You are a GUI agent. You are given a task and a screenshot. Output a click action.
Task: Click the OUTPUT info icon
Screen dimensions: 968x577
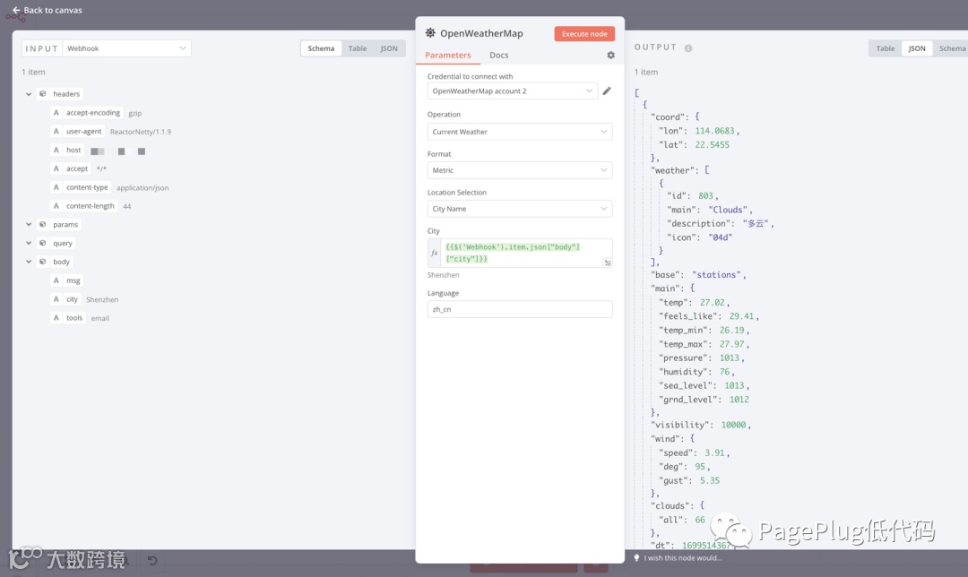687,48
